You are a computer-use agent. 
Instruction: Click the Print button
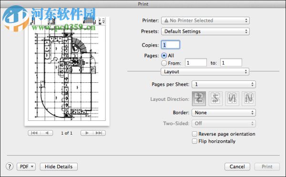[x=267, y=167]
